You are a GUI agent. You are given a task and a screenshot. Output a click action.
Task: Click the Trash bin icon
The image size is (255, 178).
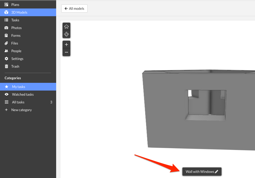[6, 66]
